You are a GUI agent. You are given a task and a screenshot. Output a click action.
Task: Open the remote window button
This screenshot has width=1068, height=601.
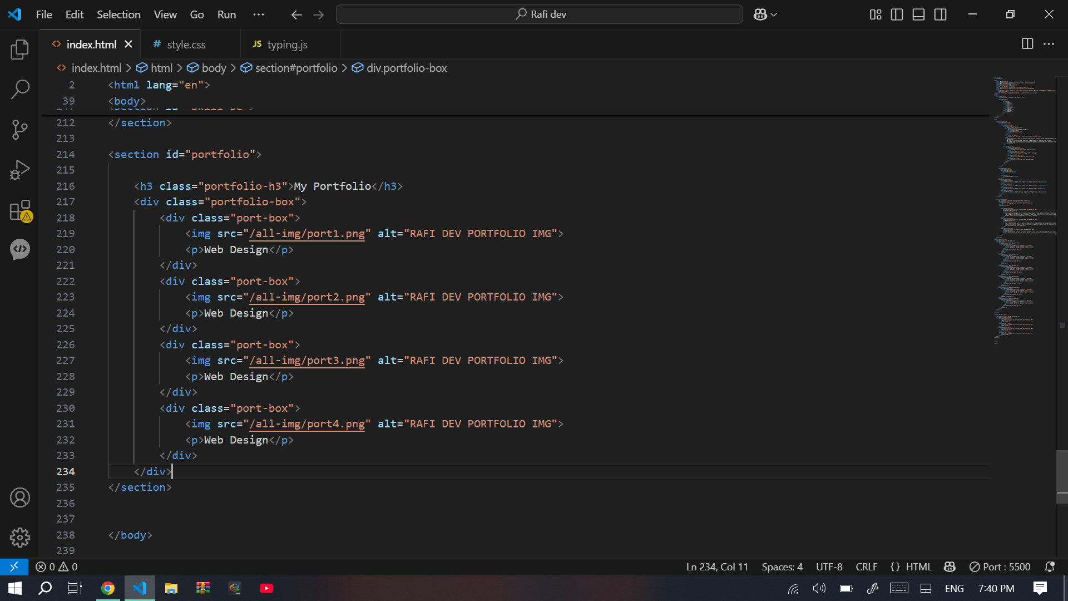click(14, 567)
